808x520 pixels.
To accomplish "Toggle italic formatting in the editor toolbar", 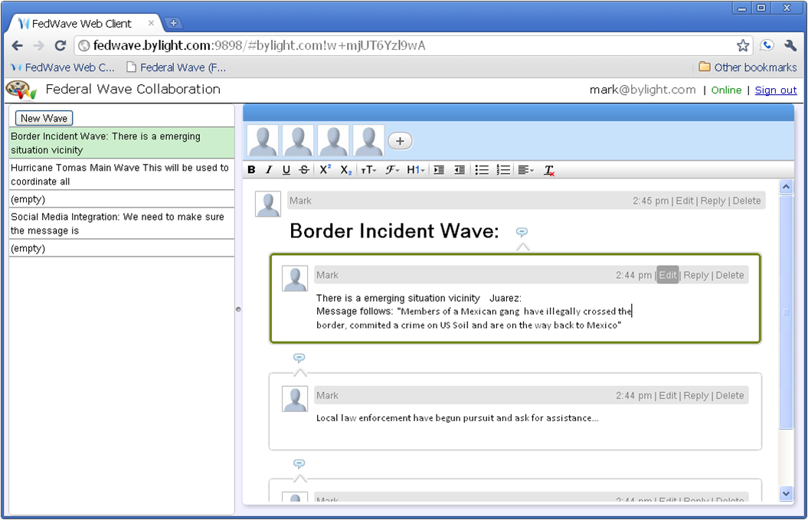I will point(269,169).
